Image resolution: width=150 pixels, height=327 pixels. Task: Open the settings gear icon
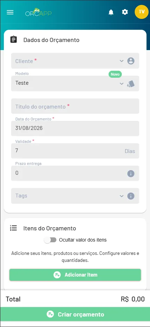125,12
